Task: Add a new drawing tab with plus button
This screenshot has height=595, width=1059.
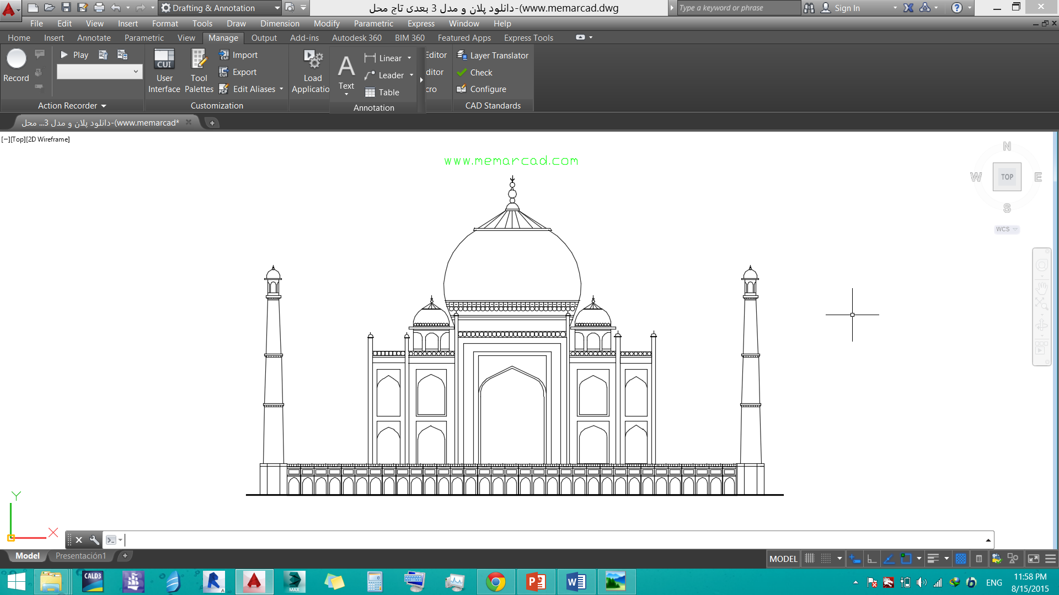Action: [x=212, y=123]
